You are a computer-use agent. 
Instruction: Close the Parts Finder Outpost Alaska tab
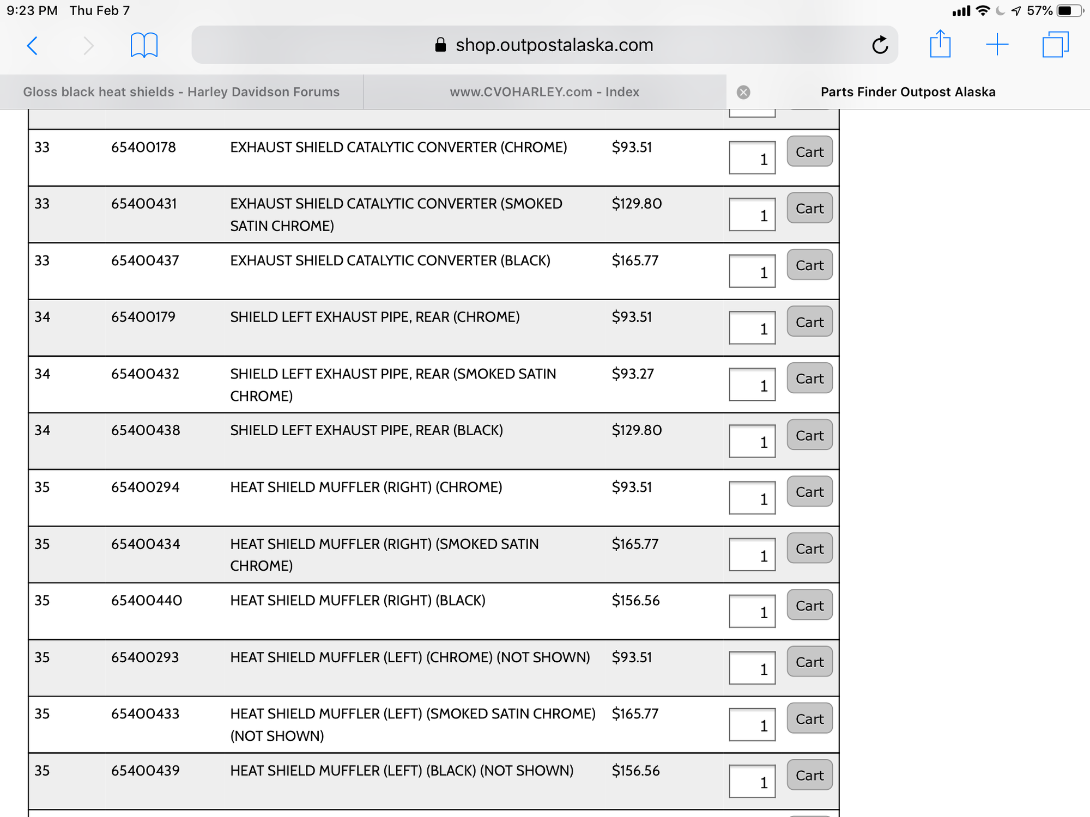click(x=743, y=92)
